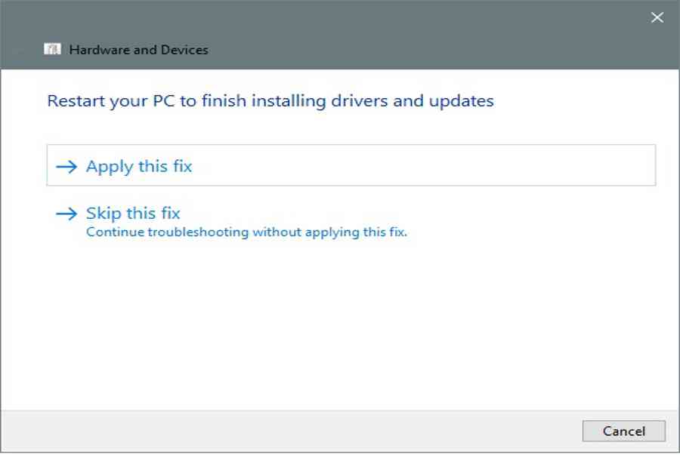Cancel the Hardware and Devices troubleshooter
The height and width of the screenshot is (455, 680).
(623, 431)
